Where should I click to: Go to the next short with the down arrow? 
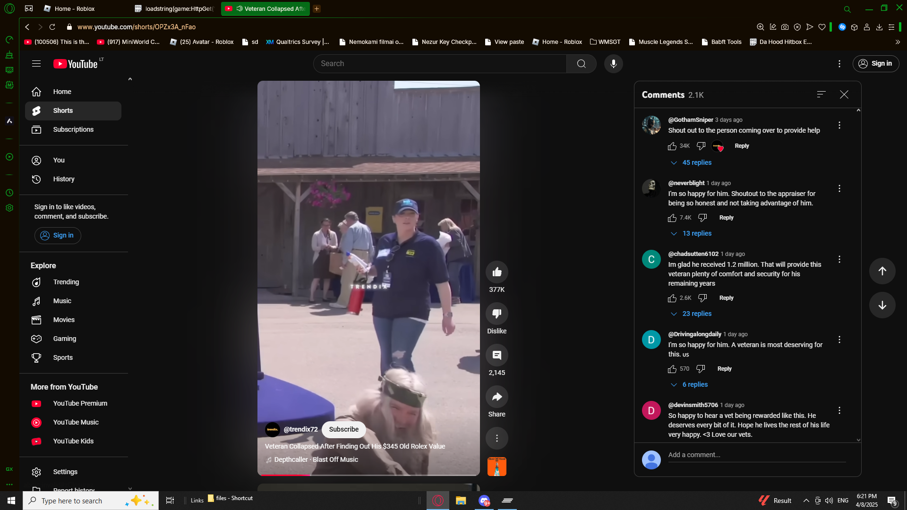click(x=882, y=305)
